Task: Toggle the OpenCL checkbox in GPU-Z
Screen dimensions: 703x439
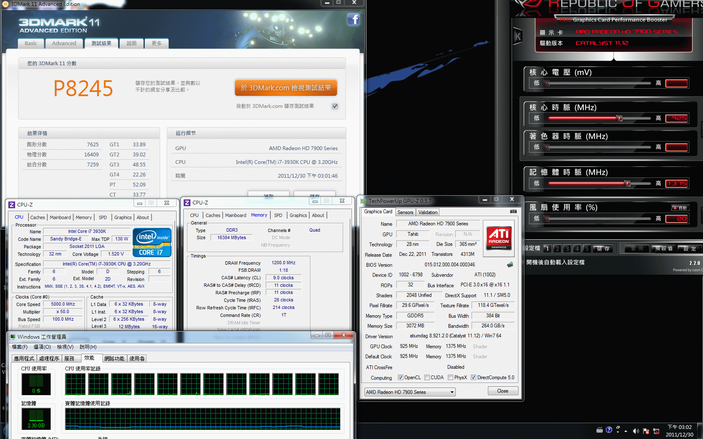Action: (x=400, y=378)
